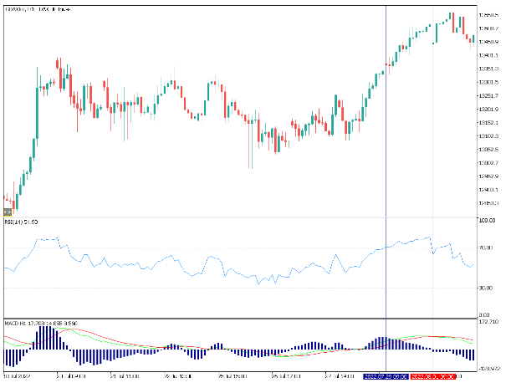Viewport: 511px width, 388px height.
Task: Select the red-highlighted date label on time axis
Action: pyautogui.click(x=432, y=377)
